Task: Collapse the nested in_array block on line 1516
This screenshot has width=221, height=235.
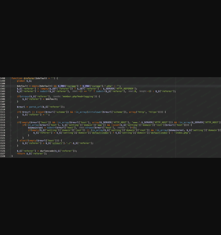Action: 10,125
